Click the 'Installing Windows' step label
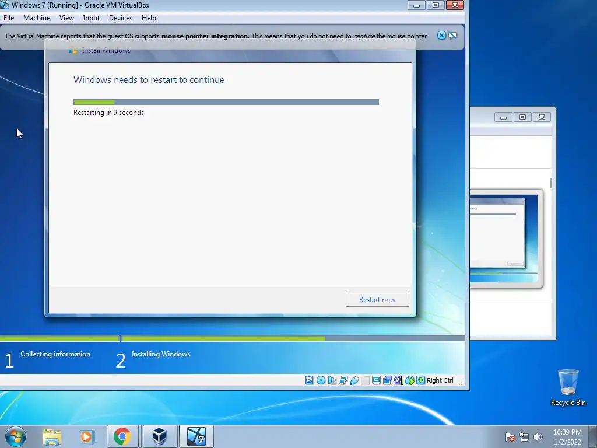 point(161,354)
